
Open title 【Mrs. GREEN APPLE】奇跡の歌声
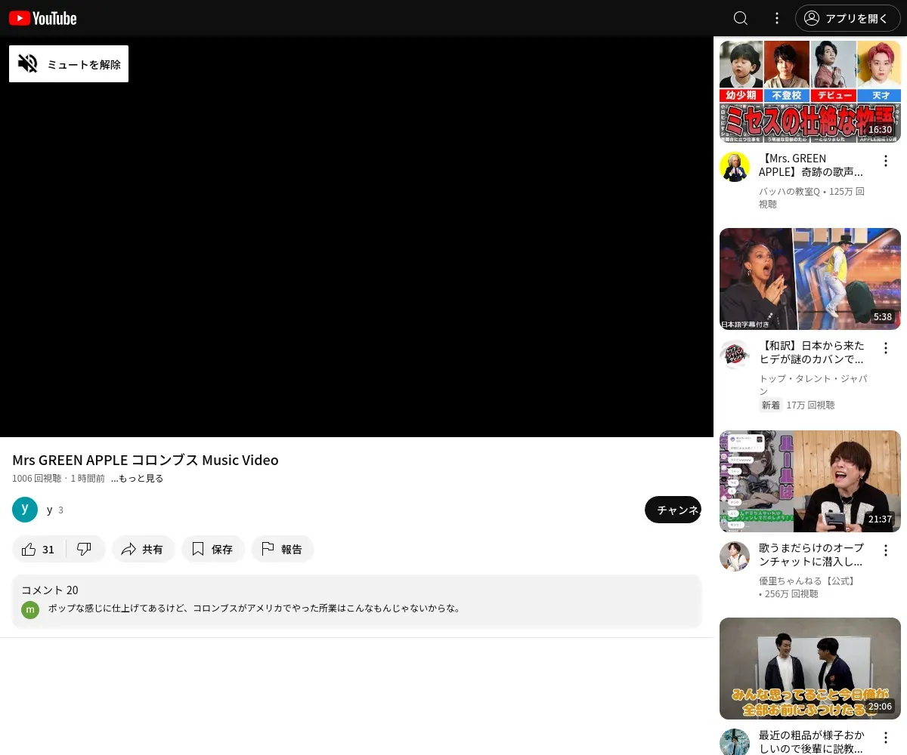(811, 165)
